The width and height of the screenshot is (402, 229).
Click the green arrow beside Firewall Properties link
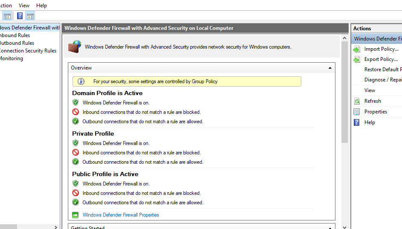pyautogui.click(x=76, y=215)
